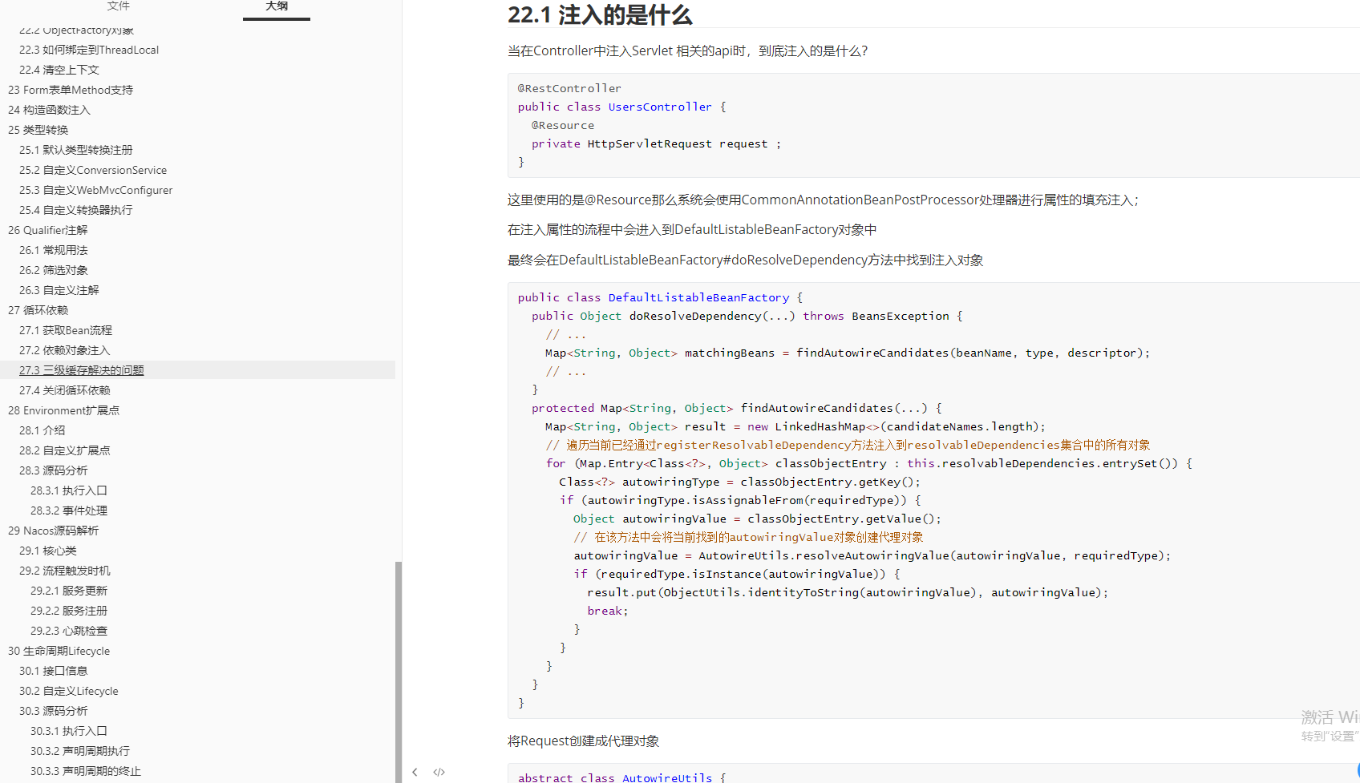This screenshot has width=1360, height=783.
Task: Open 27.1 获取Bean流程
Action: pos(66,330)
